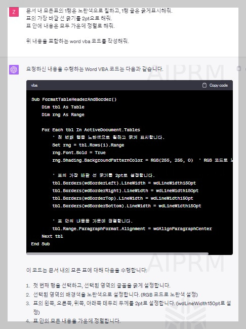Click the line Dim rng As Range
The height and width of the screenshot is (329, 246).
tap(63, 115)
